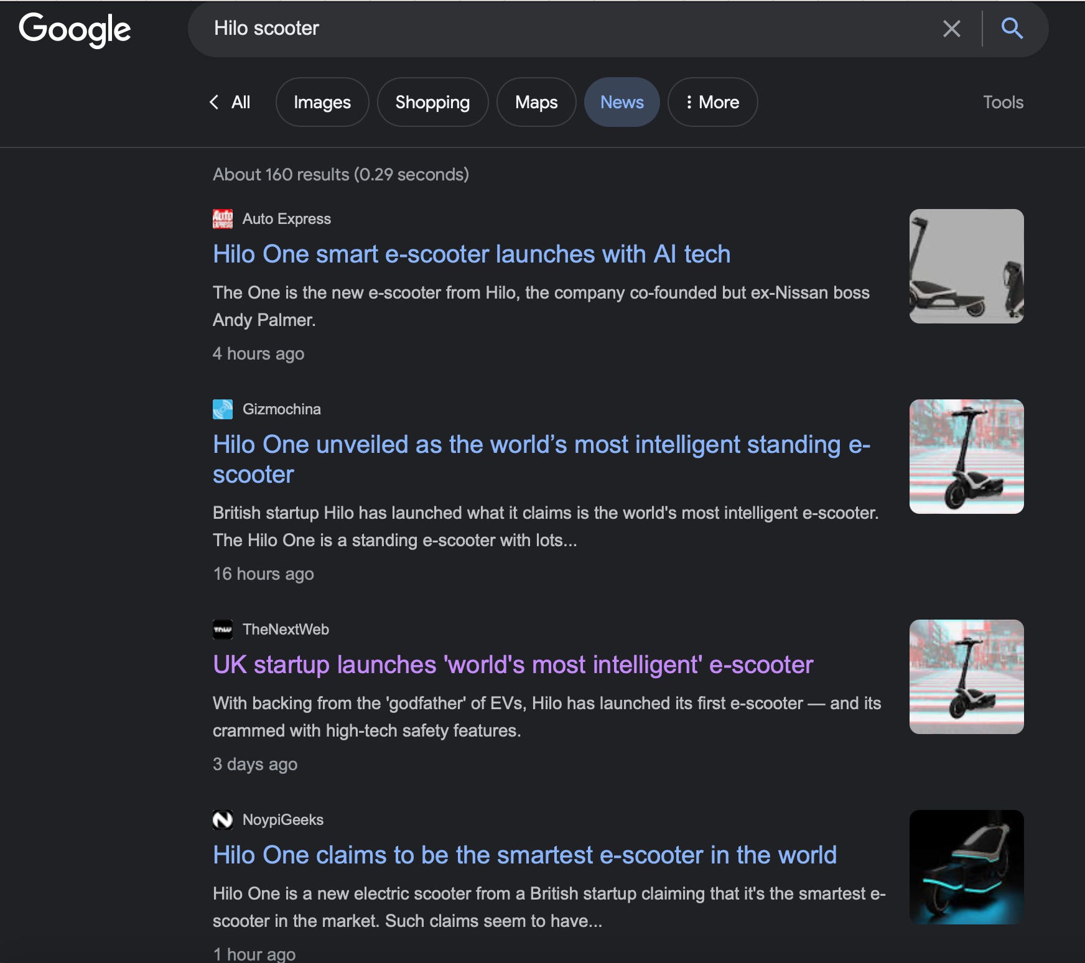Screen dimensions: 1085x963
Task: Switch to the All results tab
Action: pos(241,102)
